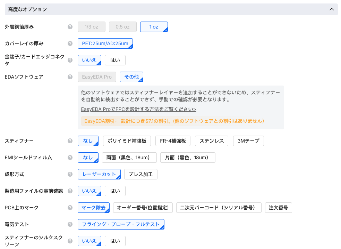Open help icon for 電気テスト

[x=70, y=224]
